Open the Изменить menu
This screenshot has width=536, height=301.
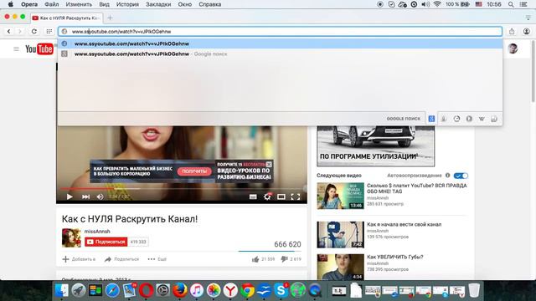pos(79,4)
